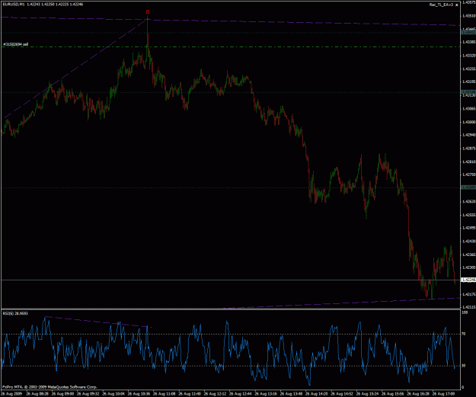Click the 26 Aug 09:00 time axis label
The image size is (476, 397).
[63, 394]
